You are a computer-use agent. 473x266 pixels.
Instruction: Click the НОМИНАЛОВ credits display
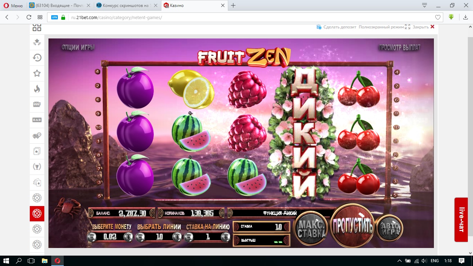(x=191, y=213)
